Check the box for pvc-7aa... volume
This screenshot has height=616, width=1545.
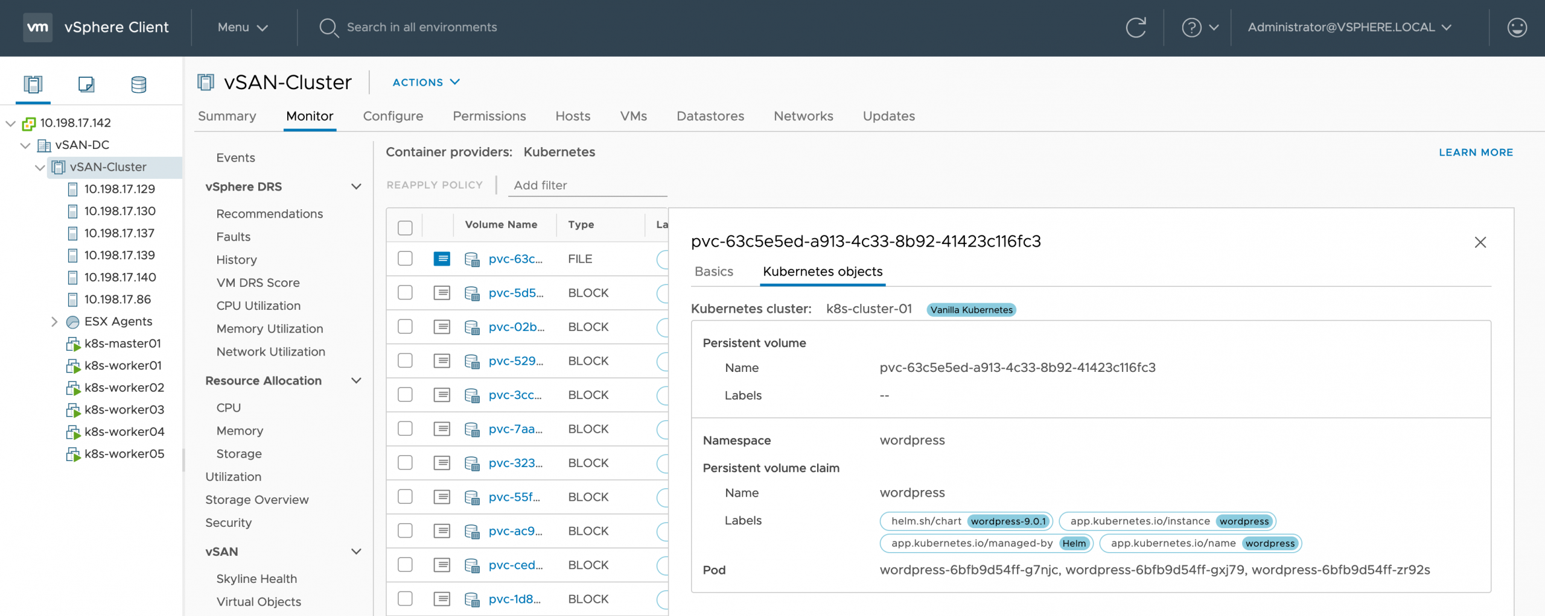405,429
